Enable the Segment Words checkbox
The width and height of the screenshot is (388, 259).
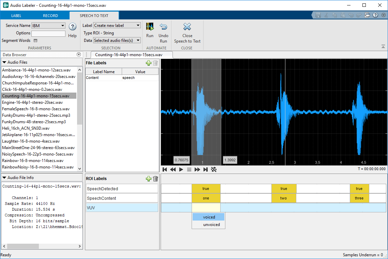pos(35,41)
